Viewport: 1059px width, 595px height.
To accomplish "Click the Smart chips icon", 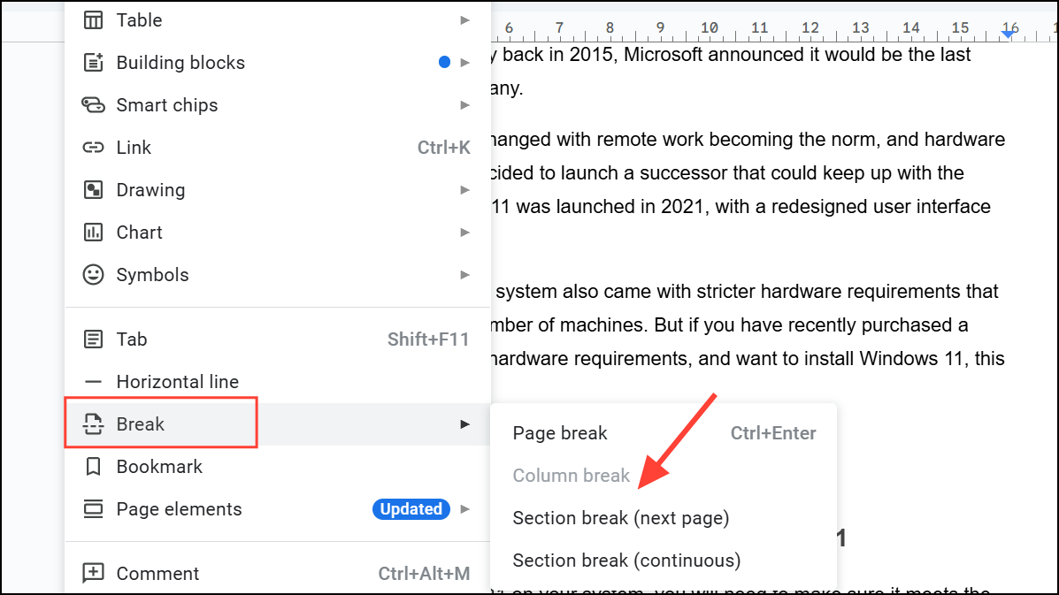I will [x=93, y=105].
